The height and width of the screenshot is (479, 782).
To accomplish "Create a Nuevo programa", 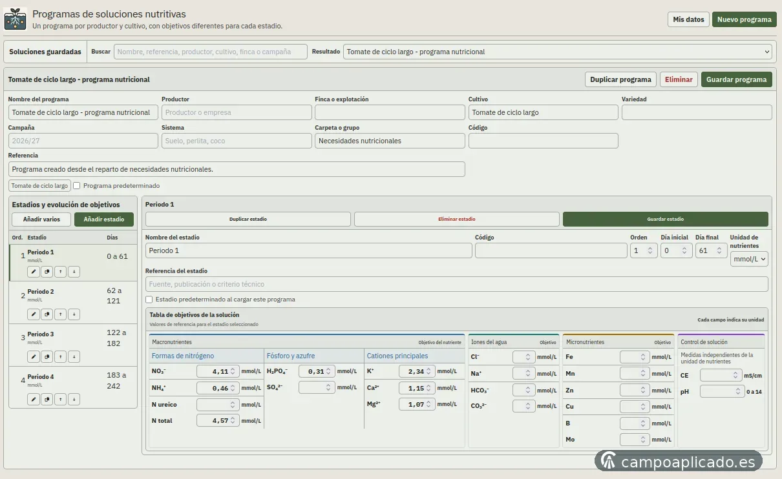I will pyautogui.click(x=745, y=19).
